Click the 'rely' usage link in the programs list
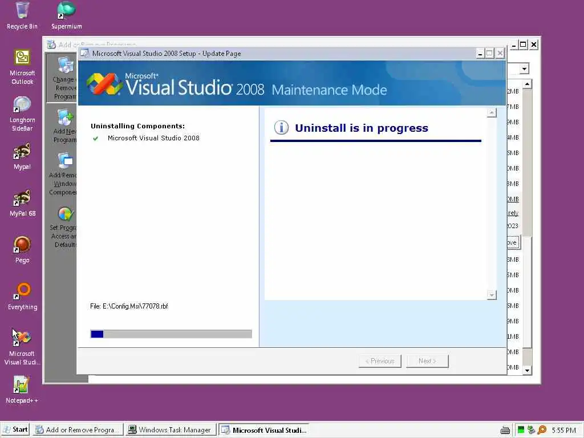Image resolution: width=584 pixels, height=438 pixels. tap(513, 213)
